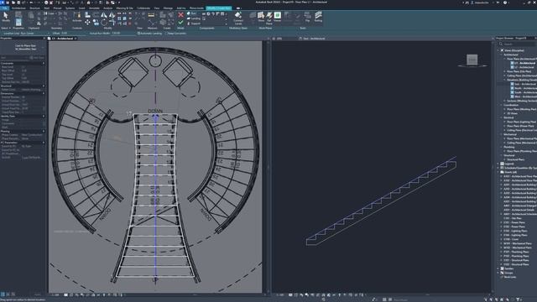Screen dimensions: 537x302
Task: Click the ViewCube in the 3D view
Action: coord(472,60)
